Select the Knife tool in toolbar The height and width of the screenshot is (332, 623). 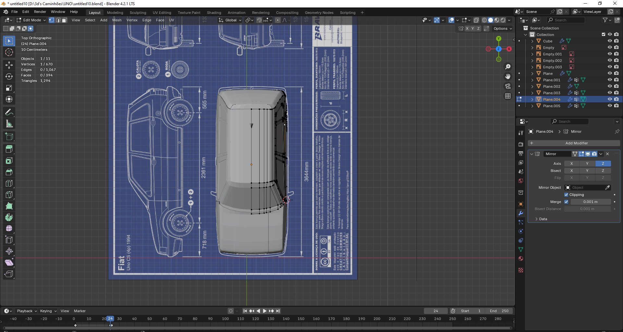click(x=9, y=195)
